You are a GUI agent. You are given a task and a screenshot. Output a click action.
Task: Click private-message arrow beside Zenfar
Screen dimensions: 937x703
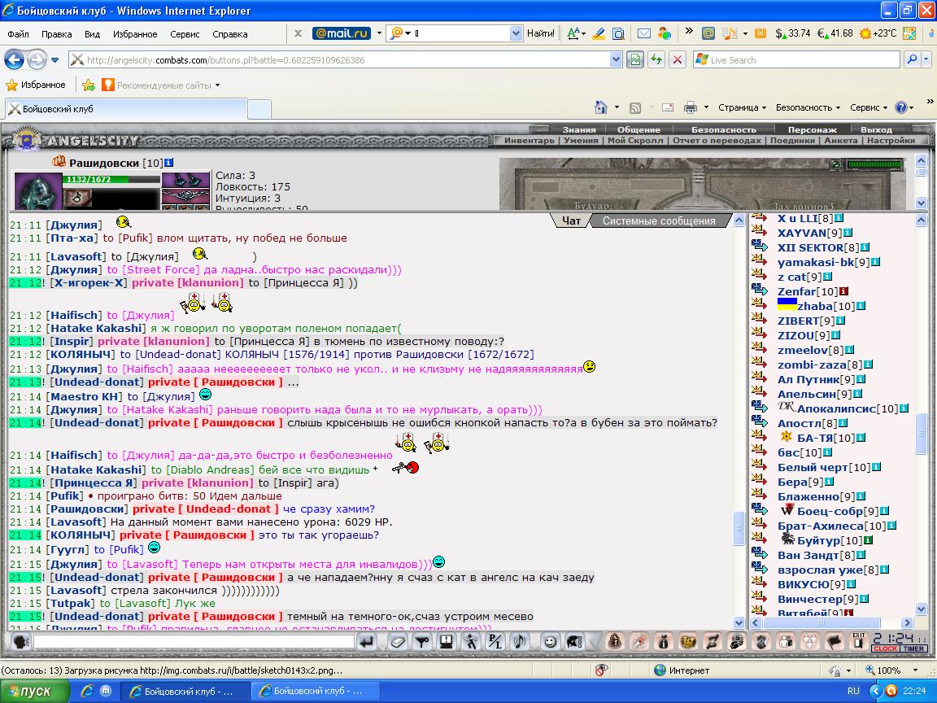[760, 290]
